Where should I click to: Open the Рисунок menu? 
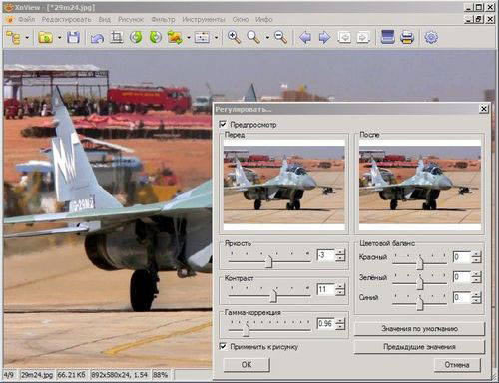click(x=131, y=19)
